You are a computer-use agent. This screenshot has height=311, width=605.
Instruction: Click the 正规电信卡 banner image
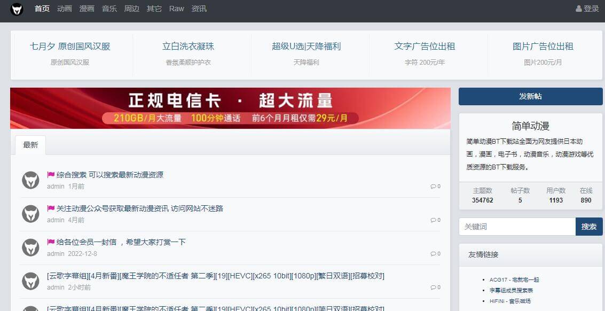230,108
